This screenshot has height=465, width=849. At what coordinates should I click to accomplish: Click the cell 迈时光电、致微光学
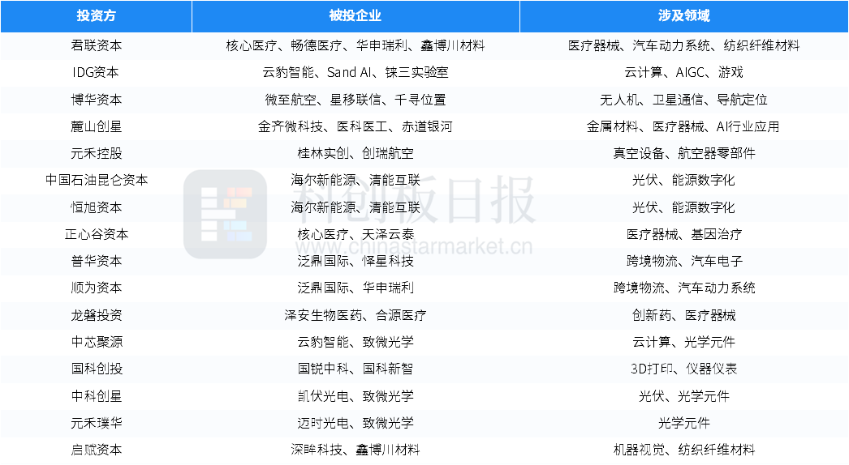point(356,423)
